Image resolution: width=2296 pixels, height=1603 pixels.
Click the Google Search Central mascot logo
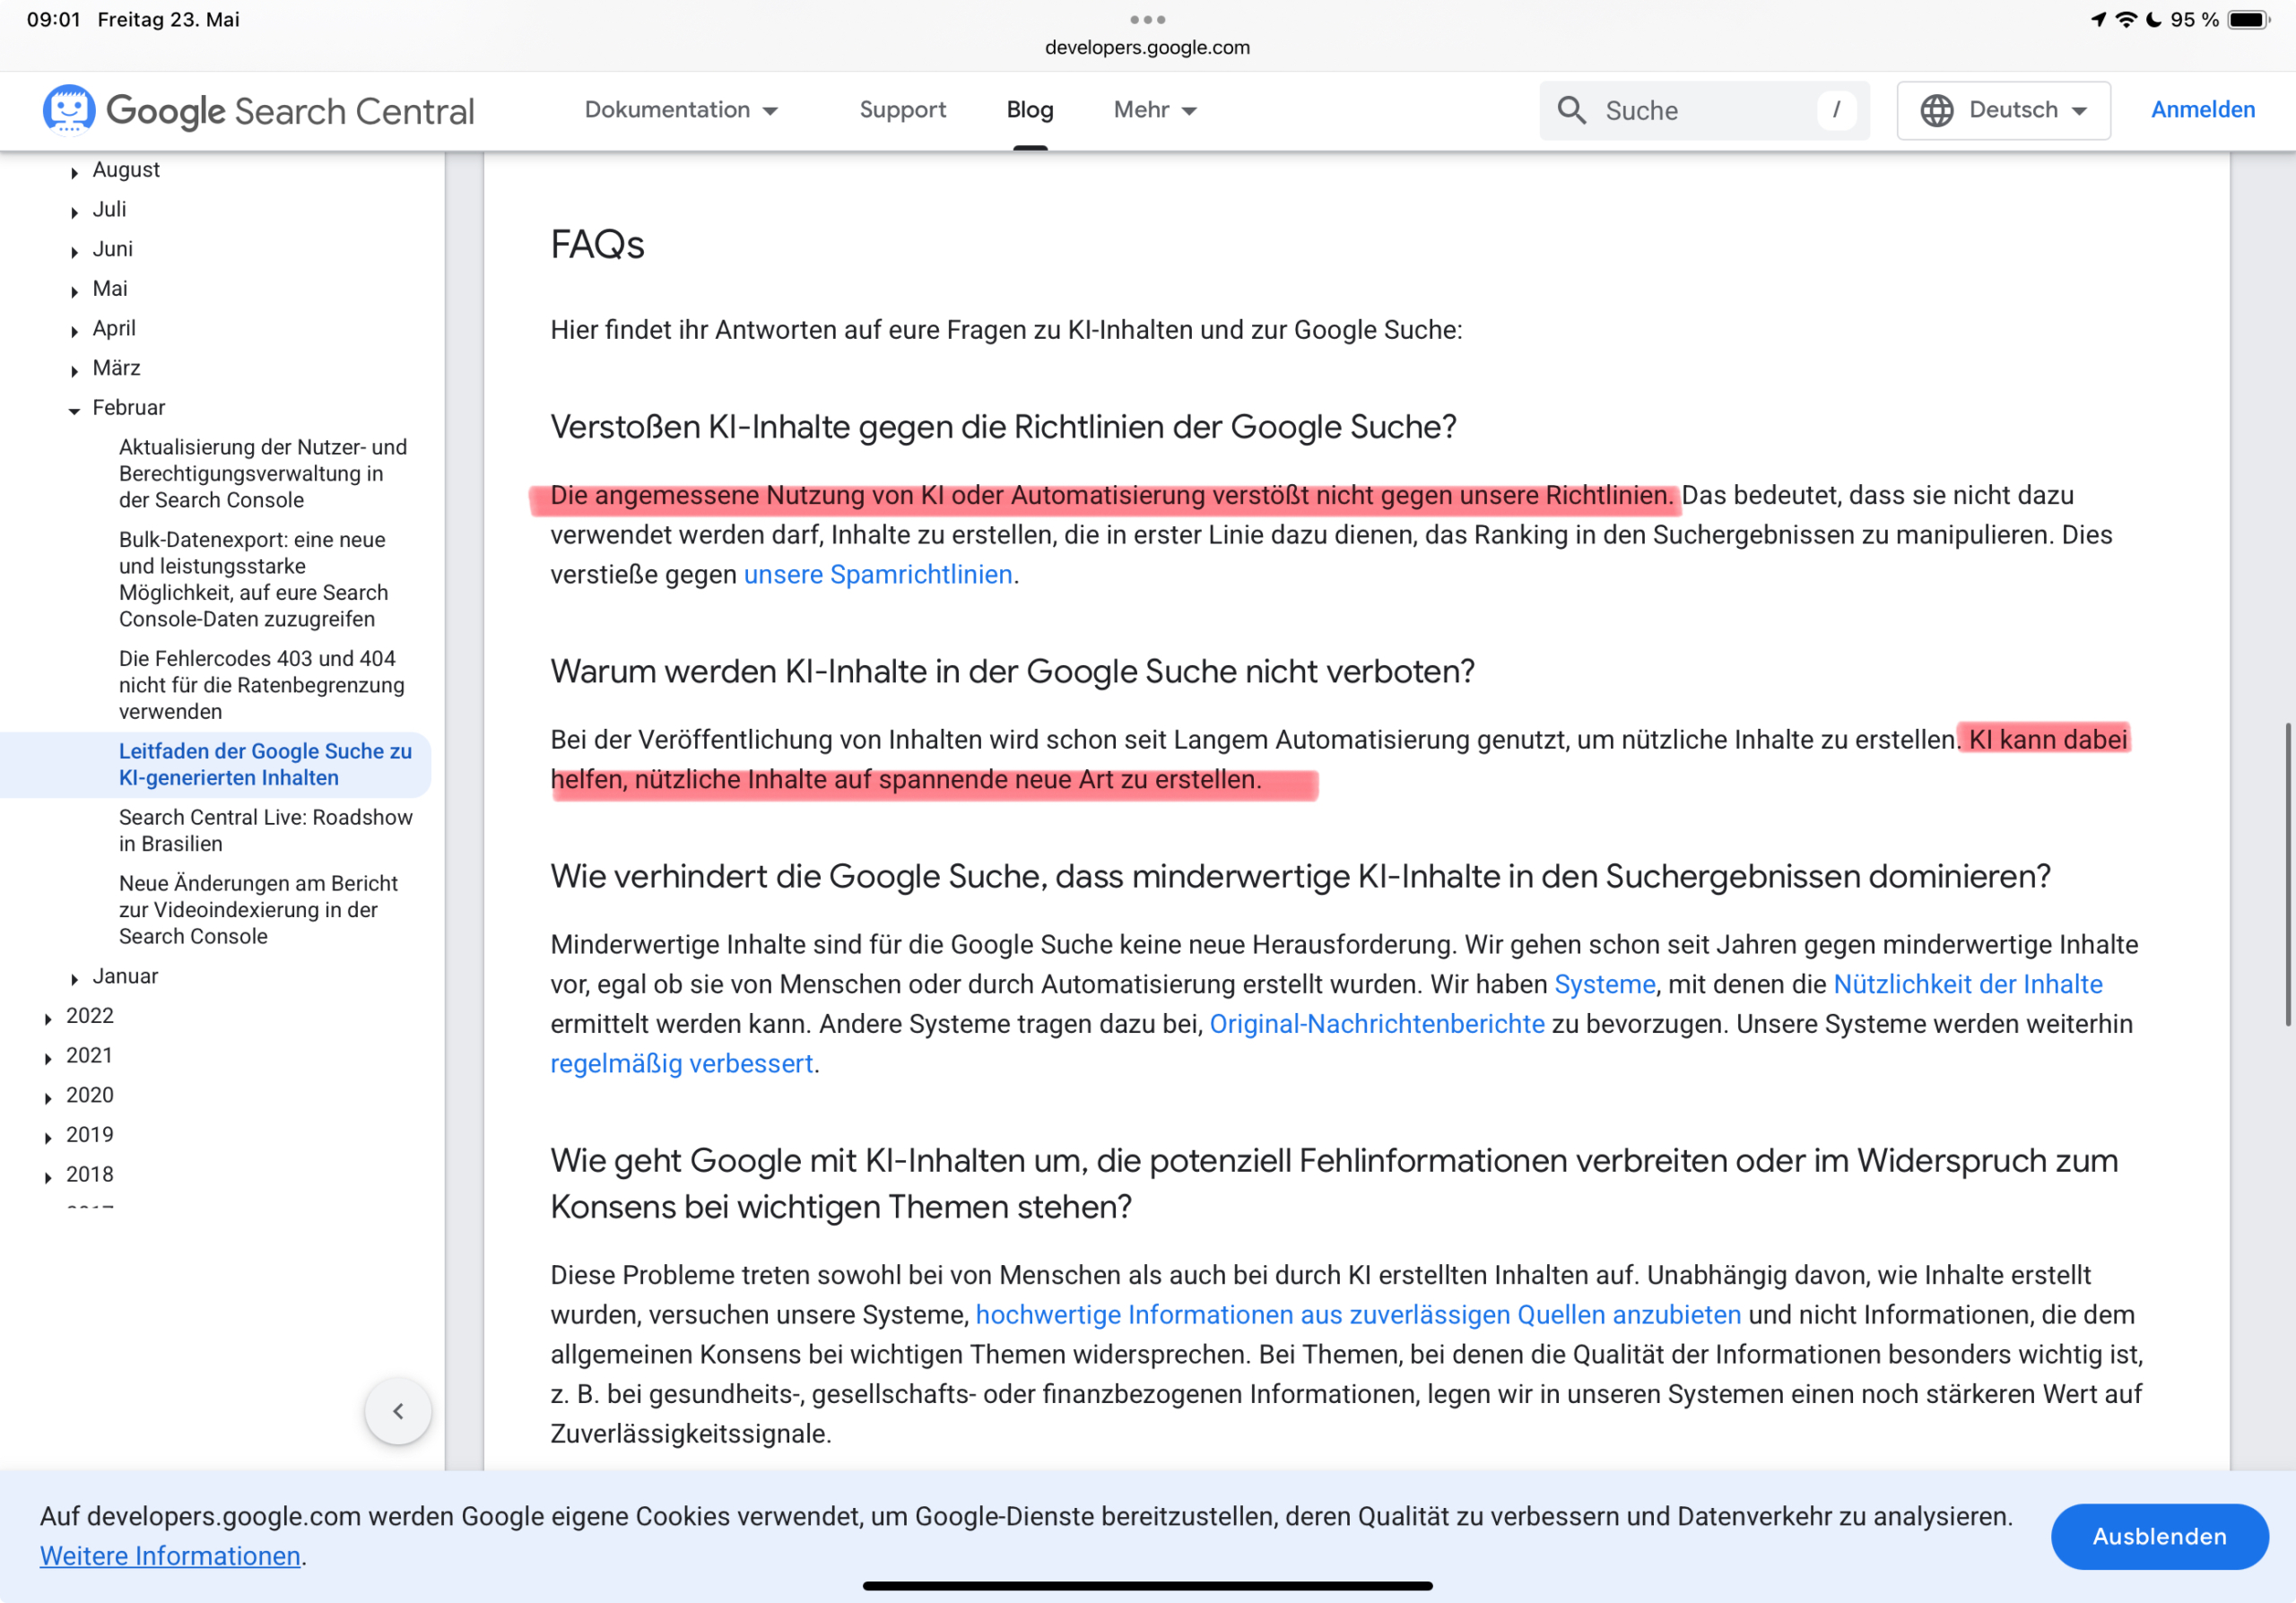tap(68, 109)
